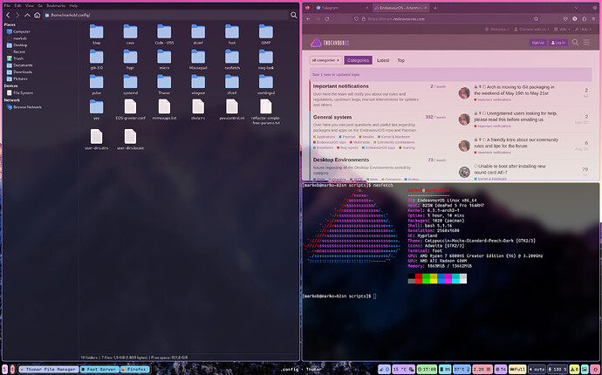
Task: Reload the page in Firefox
Action: pos(327,19)
